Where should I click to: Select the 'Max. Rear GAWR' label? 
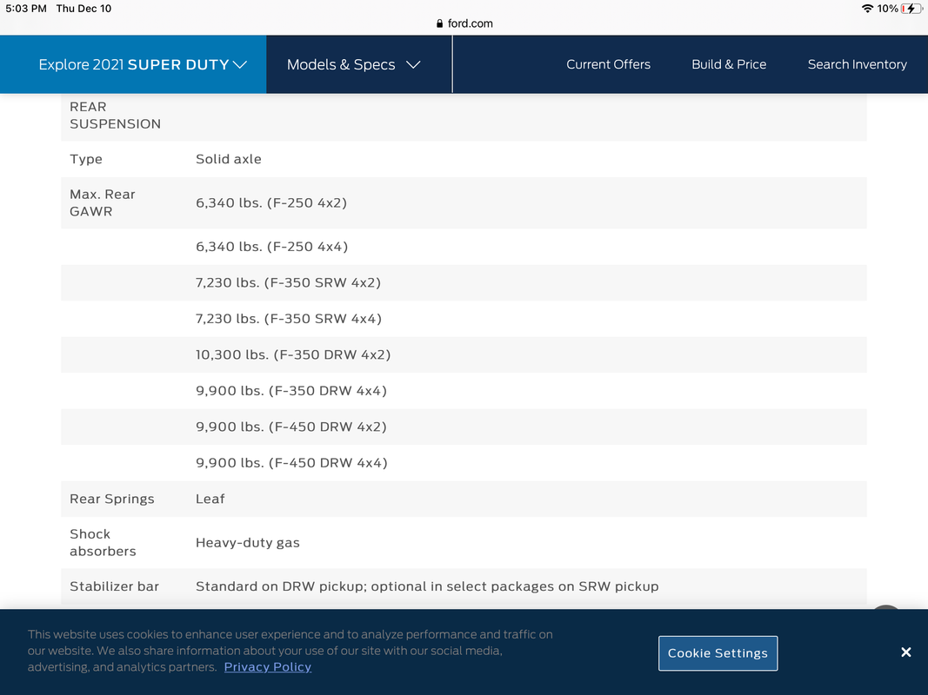point(103,202)
